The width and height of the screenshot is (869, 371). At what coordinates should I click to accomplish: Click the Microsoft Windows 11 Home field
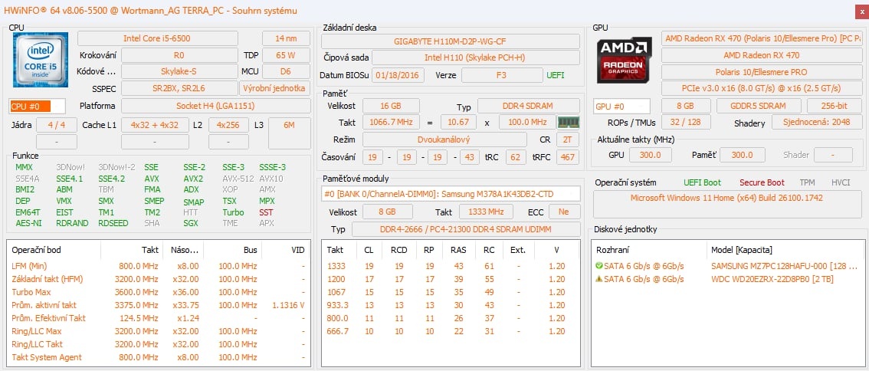[726, 197]
